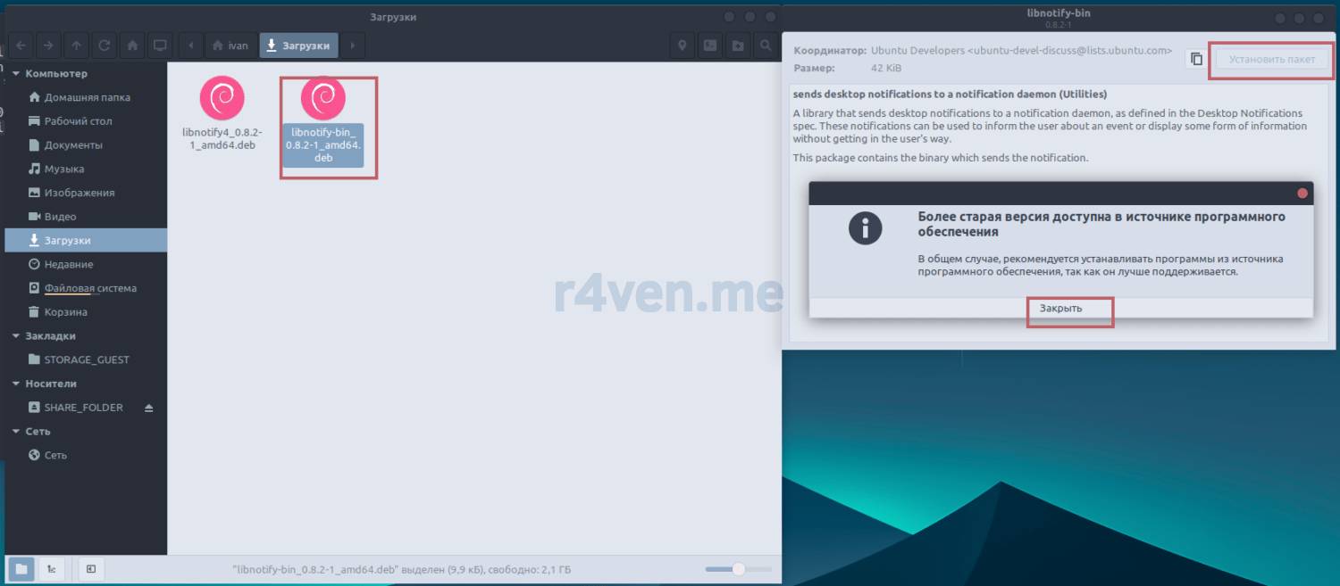Open the search icon in file manager
The height and width of the screenshot is (586, 1340).
[766, 45]
